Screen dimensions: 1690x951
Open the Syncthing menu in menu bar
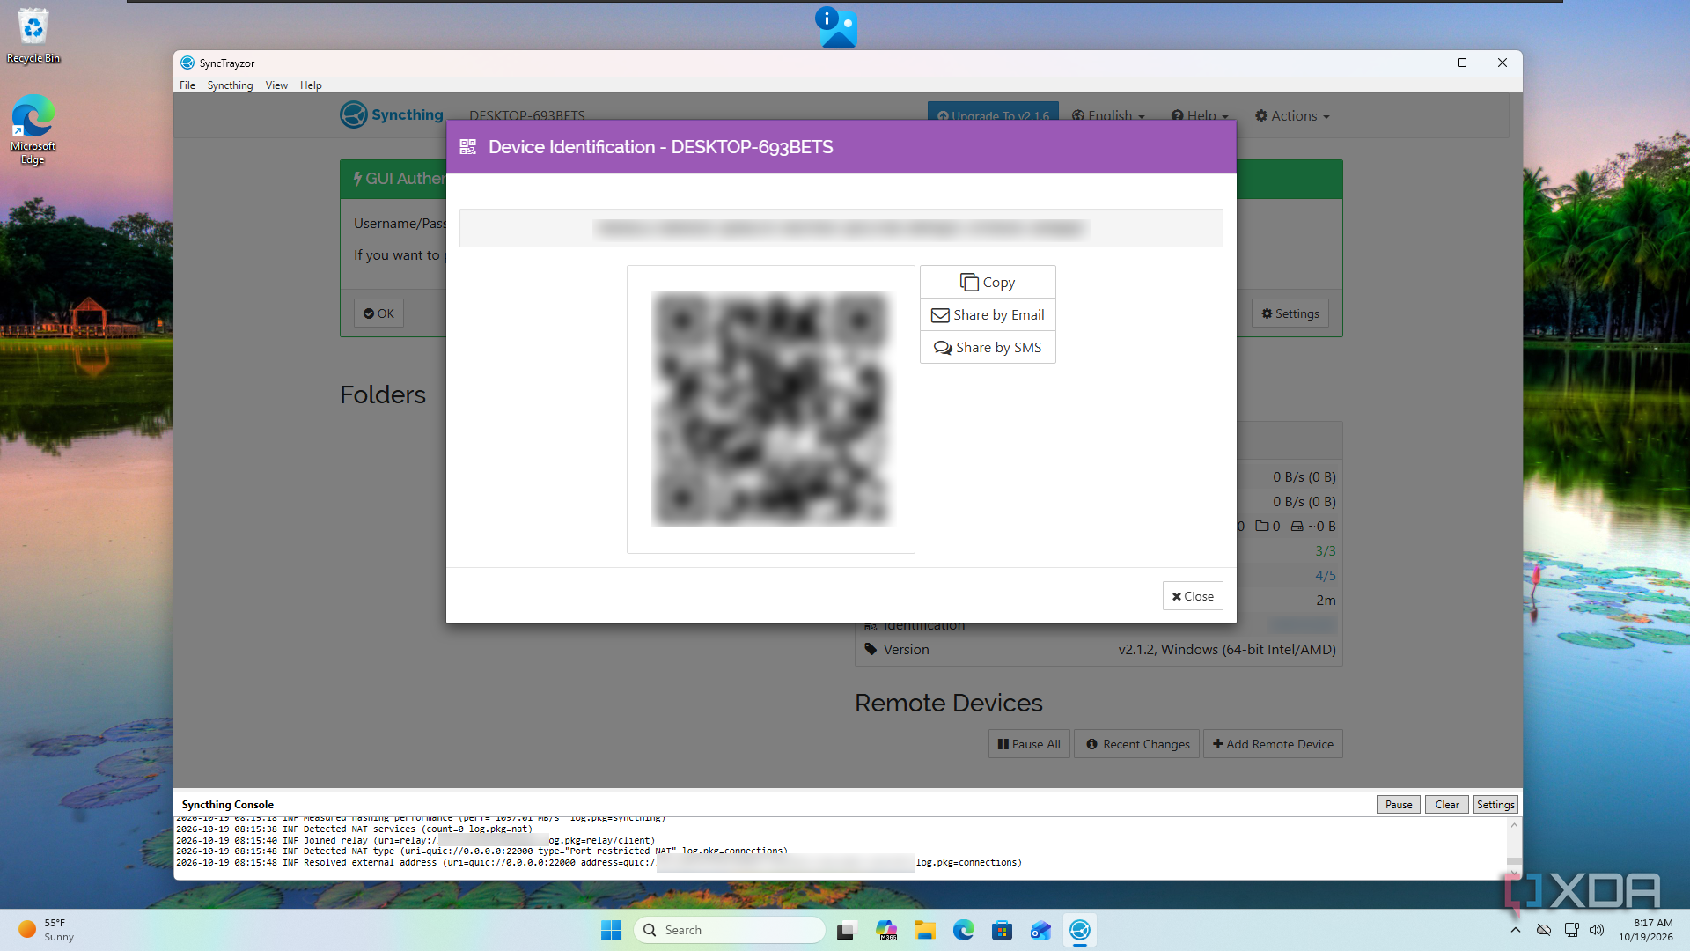230,85
